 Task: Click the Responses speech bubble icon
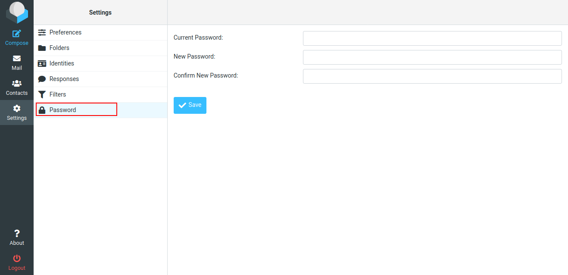tap(42, 79)
